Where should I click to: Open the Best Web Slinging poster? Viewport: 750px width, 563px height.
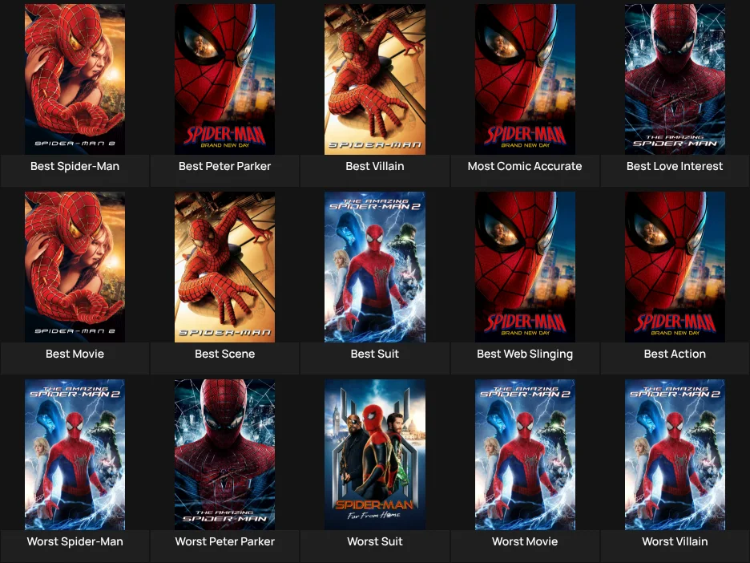525,267
